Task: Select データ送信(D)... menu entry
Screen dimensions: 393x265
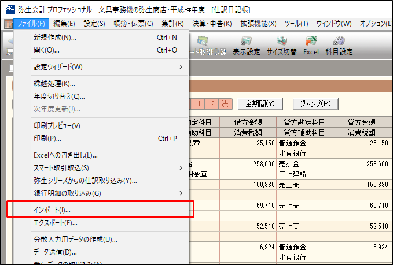Action: click(x=101, y=252)
